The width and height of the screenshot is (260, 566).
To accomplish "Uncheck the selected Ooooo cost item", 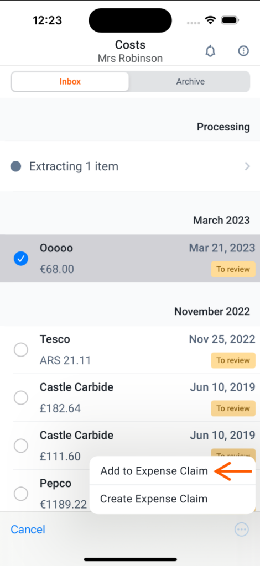I will click(21, 259).
